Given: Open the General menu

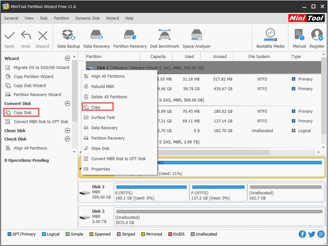Looking at the screenshot, I should (x=11, y=18).
